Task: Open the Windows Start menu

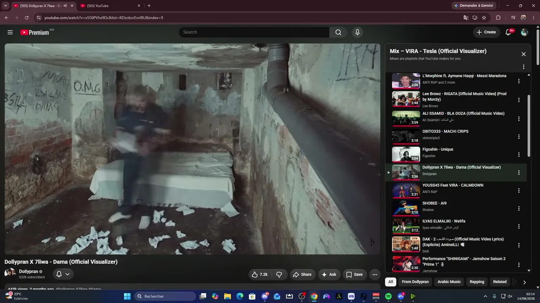Action: pyautogui.click(x=127, y=296)
